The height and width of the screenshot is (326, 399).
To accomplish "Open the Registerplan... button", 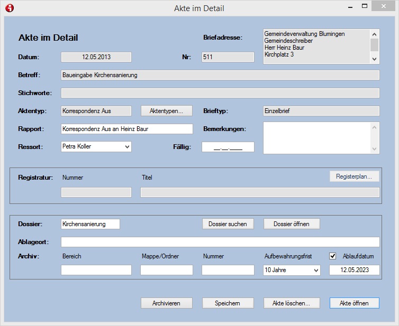I will point(354,176).
